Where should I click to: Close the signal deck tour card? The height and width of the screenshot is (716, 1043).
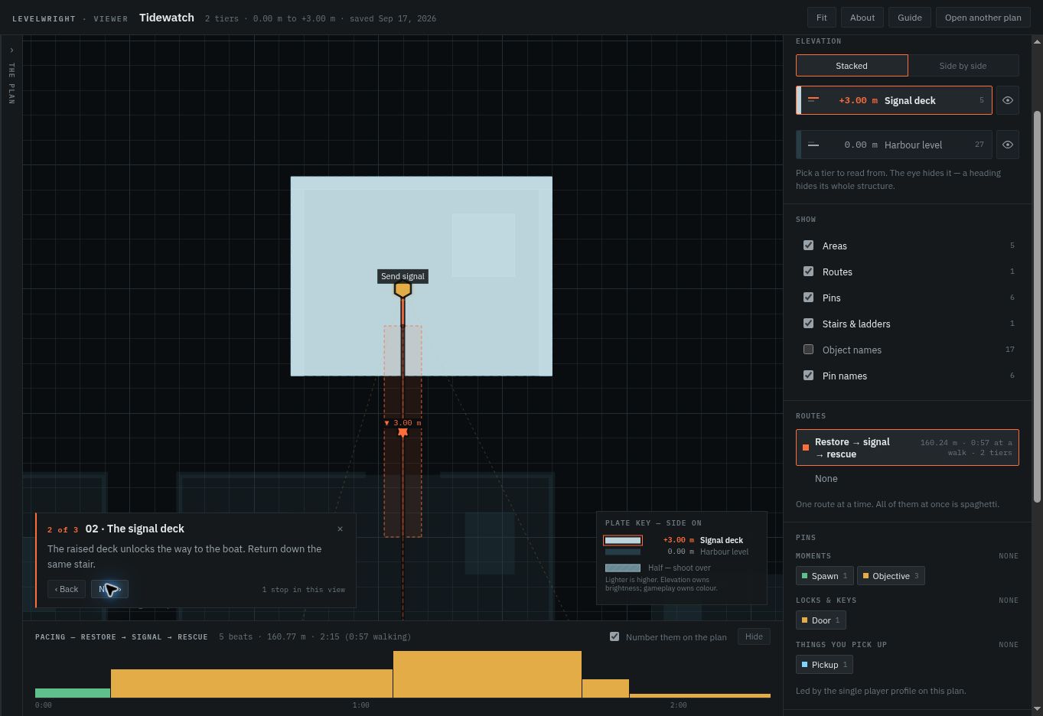[x=341, y=529]
